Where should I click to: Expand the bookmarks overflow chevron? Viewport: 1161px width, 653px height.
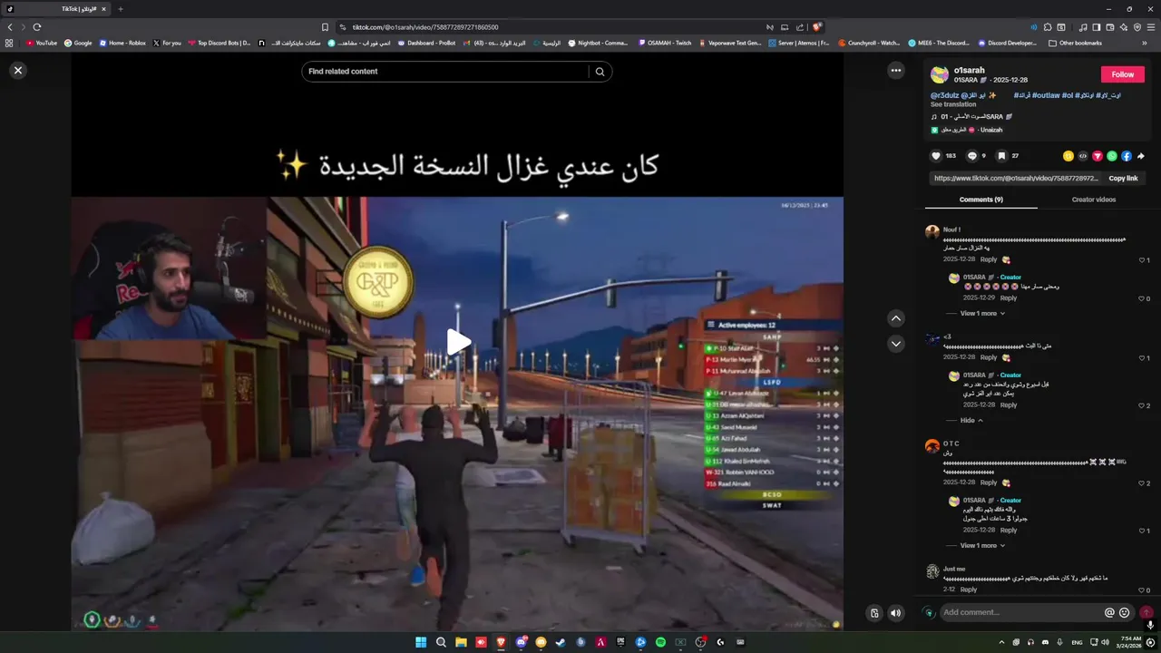[x=1145, y=43]
